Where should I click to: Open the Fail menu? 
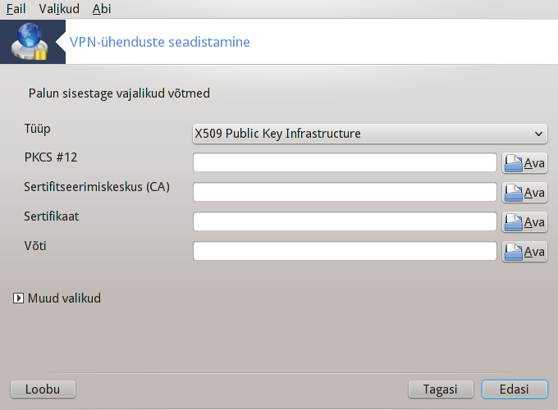pyautogui.click(x=16, y=9)
